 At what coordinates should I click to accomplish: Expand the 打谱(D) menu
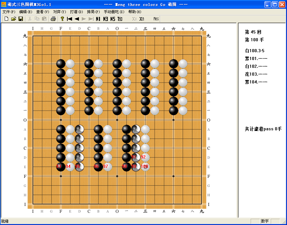[x=76, y=12]
